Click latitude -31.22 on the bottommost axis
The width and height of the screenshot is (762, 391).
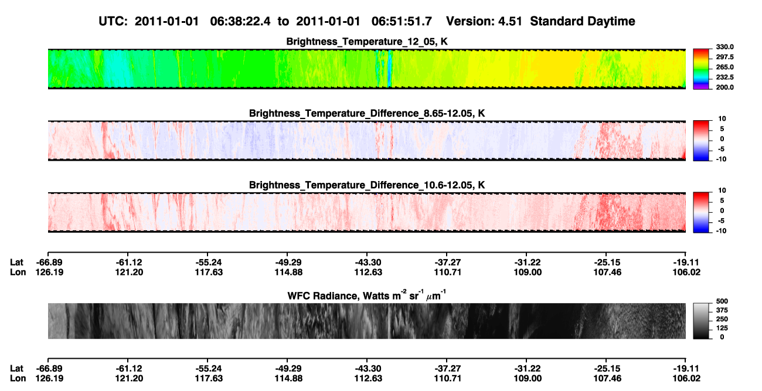coord(526,368)
